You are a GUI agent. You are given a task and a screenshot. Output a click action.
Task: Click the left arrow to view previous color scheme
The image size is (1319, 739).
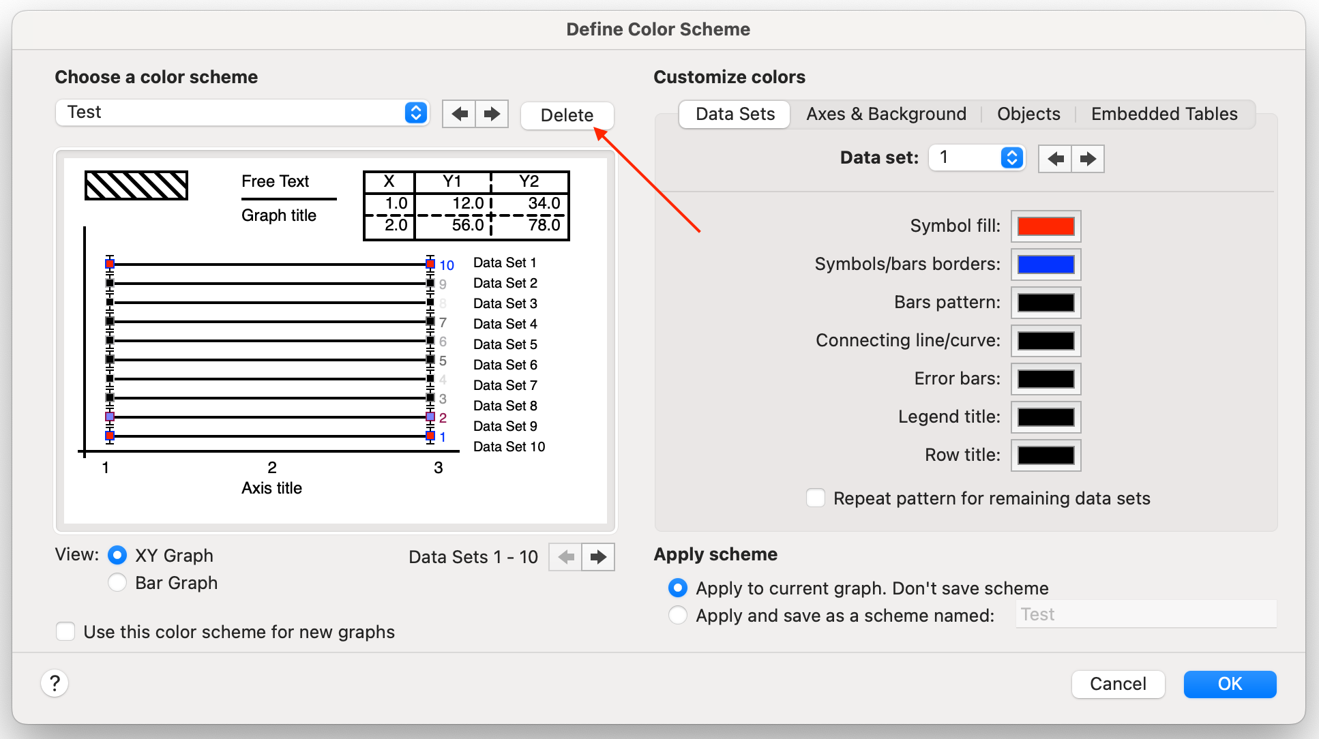[x=460, y=114]
